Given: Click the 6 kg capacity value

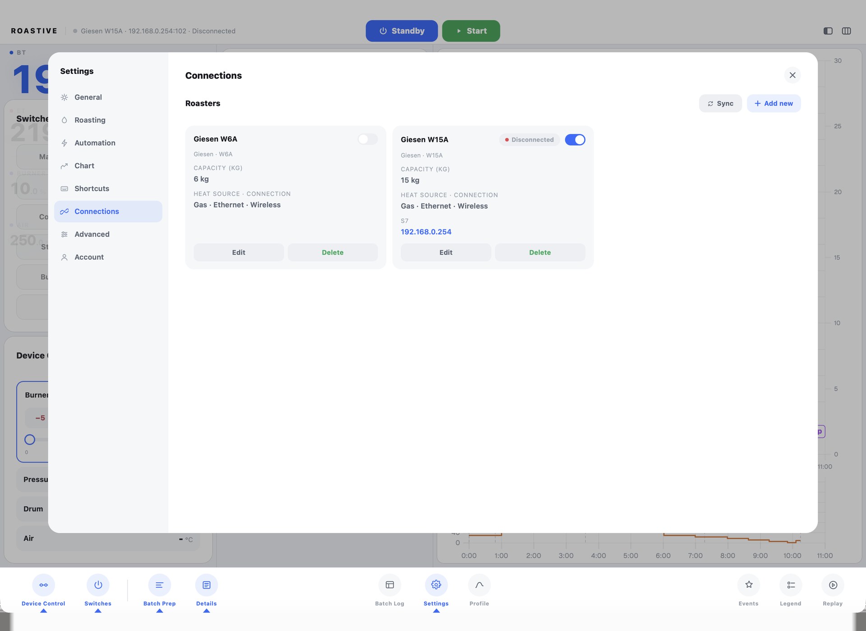Looking at the screenshot, I should click(x=201, y=179).
